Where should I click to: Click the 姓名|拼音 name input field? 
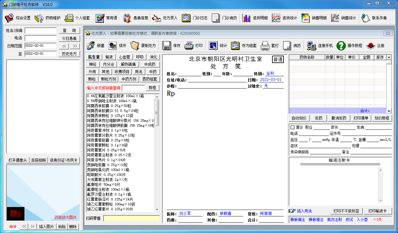[x=41, y=31]
